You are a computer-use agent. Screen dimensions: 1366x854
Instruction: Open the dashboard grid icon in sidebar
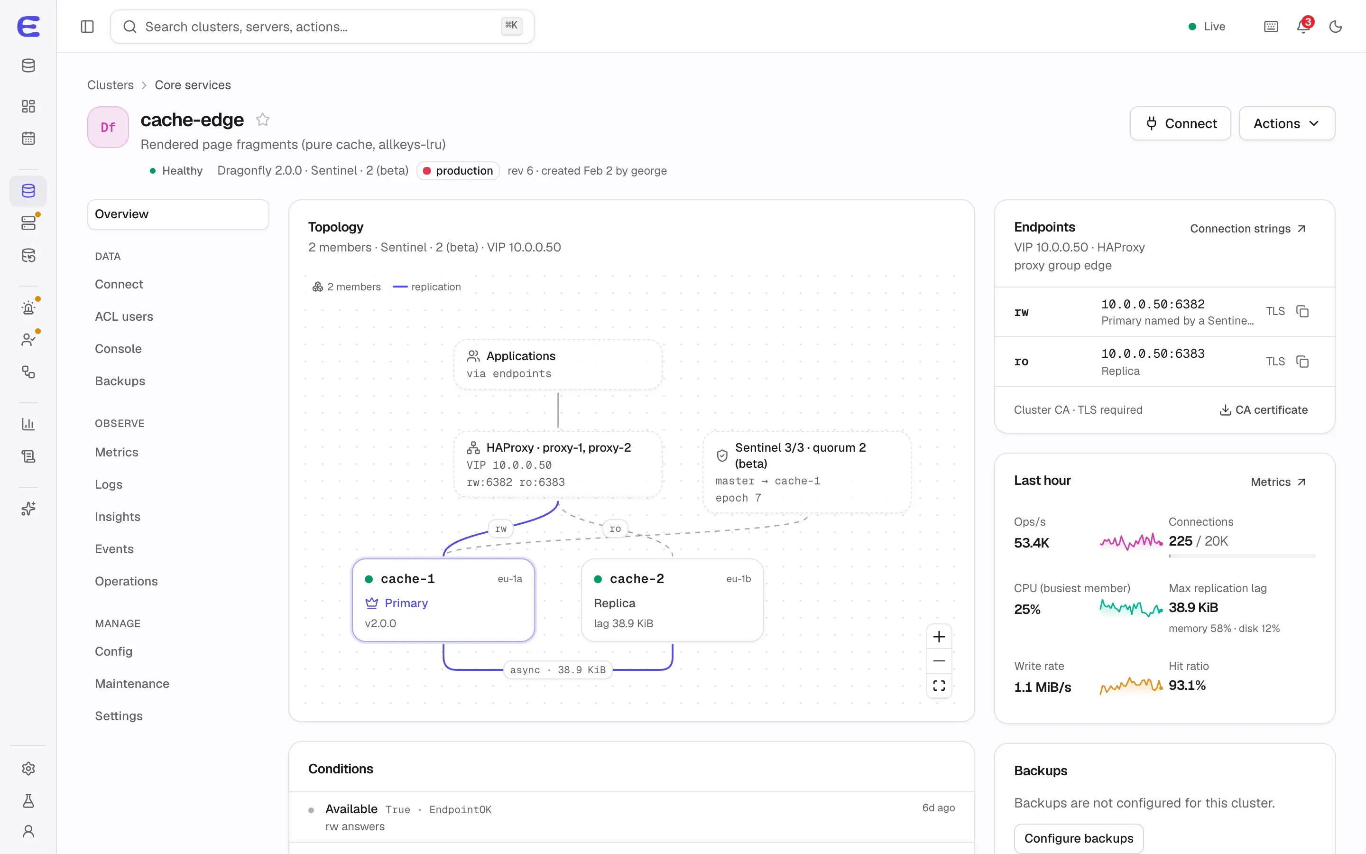tap(28, 106)
